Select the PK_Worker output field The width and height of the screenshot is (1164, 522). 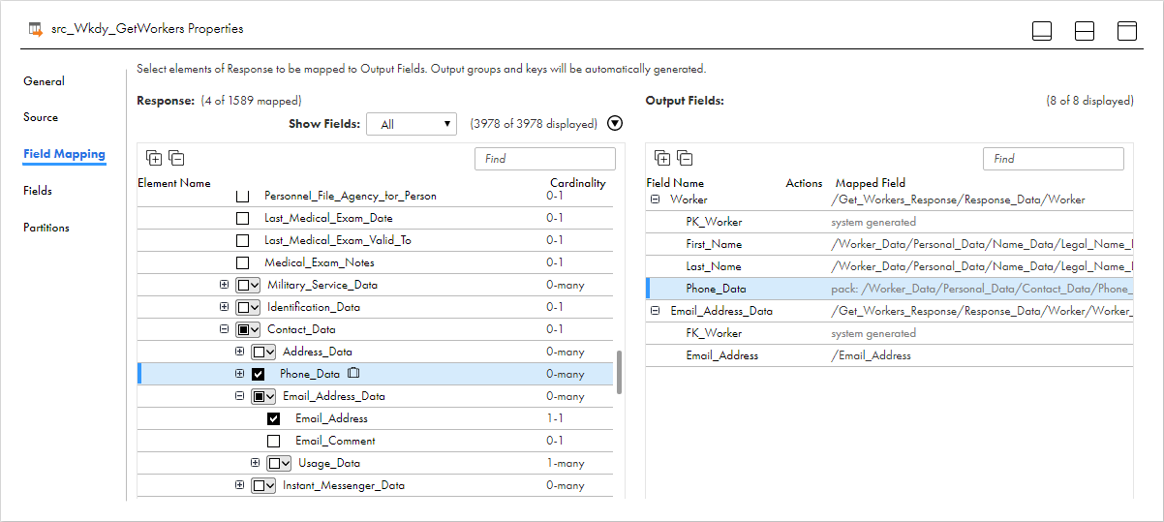pyautogui.click(x=890, y=222)
